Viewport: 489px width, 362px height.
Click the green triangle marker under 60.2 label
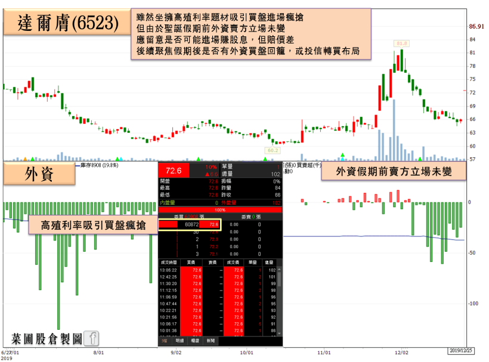pos(265,159)
